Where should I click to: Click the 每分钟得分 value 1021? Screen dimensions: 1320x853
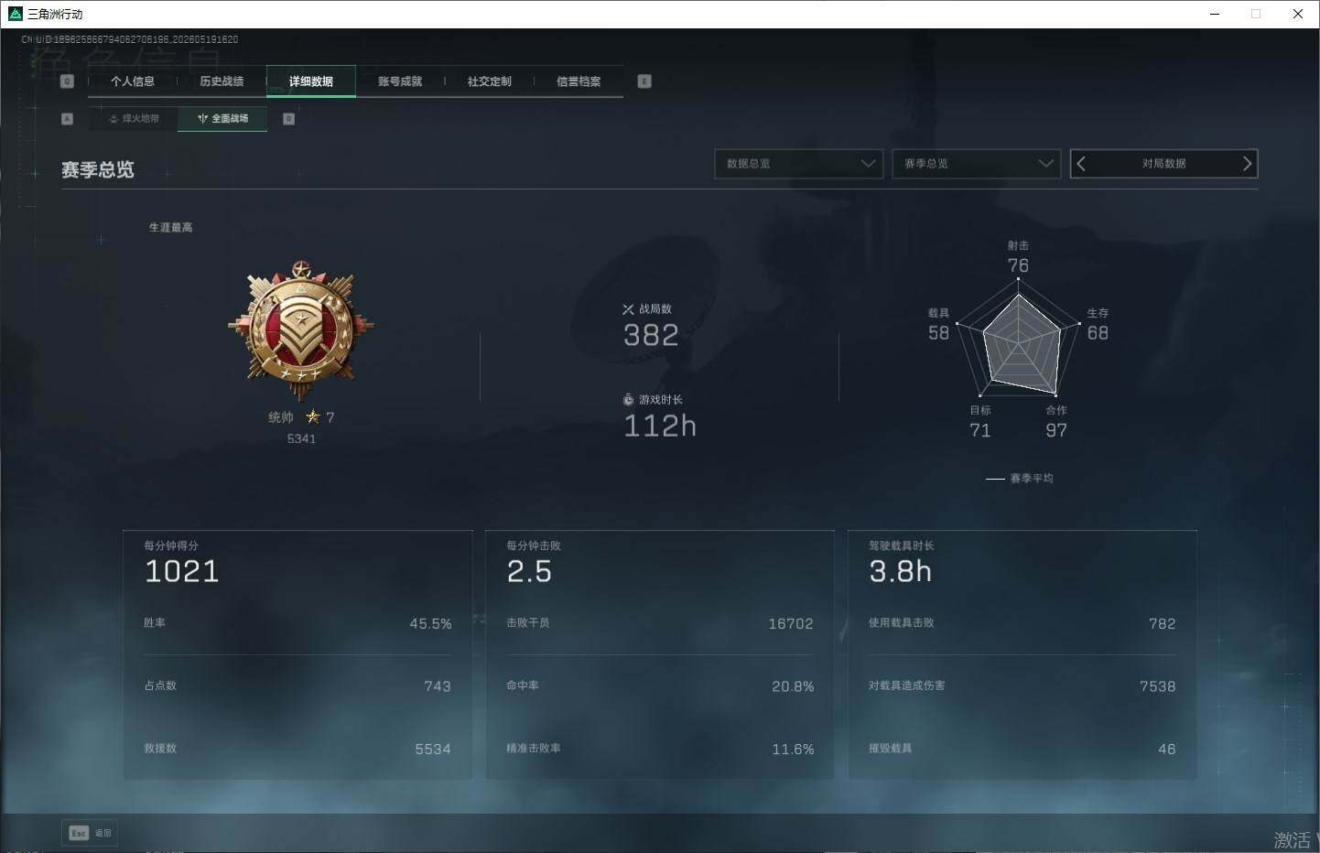(x=182, y=571)
